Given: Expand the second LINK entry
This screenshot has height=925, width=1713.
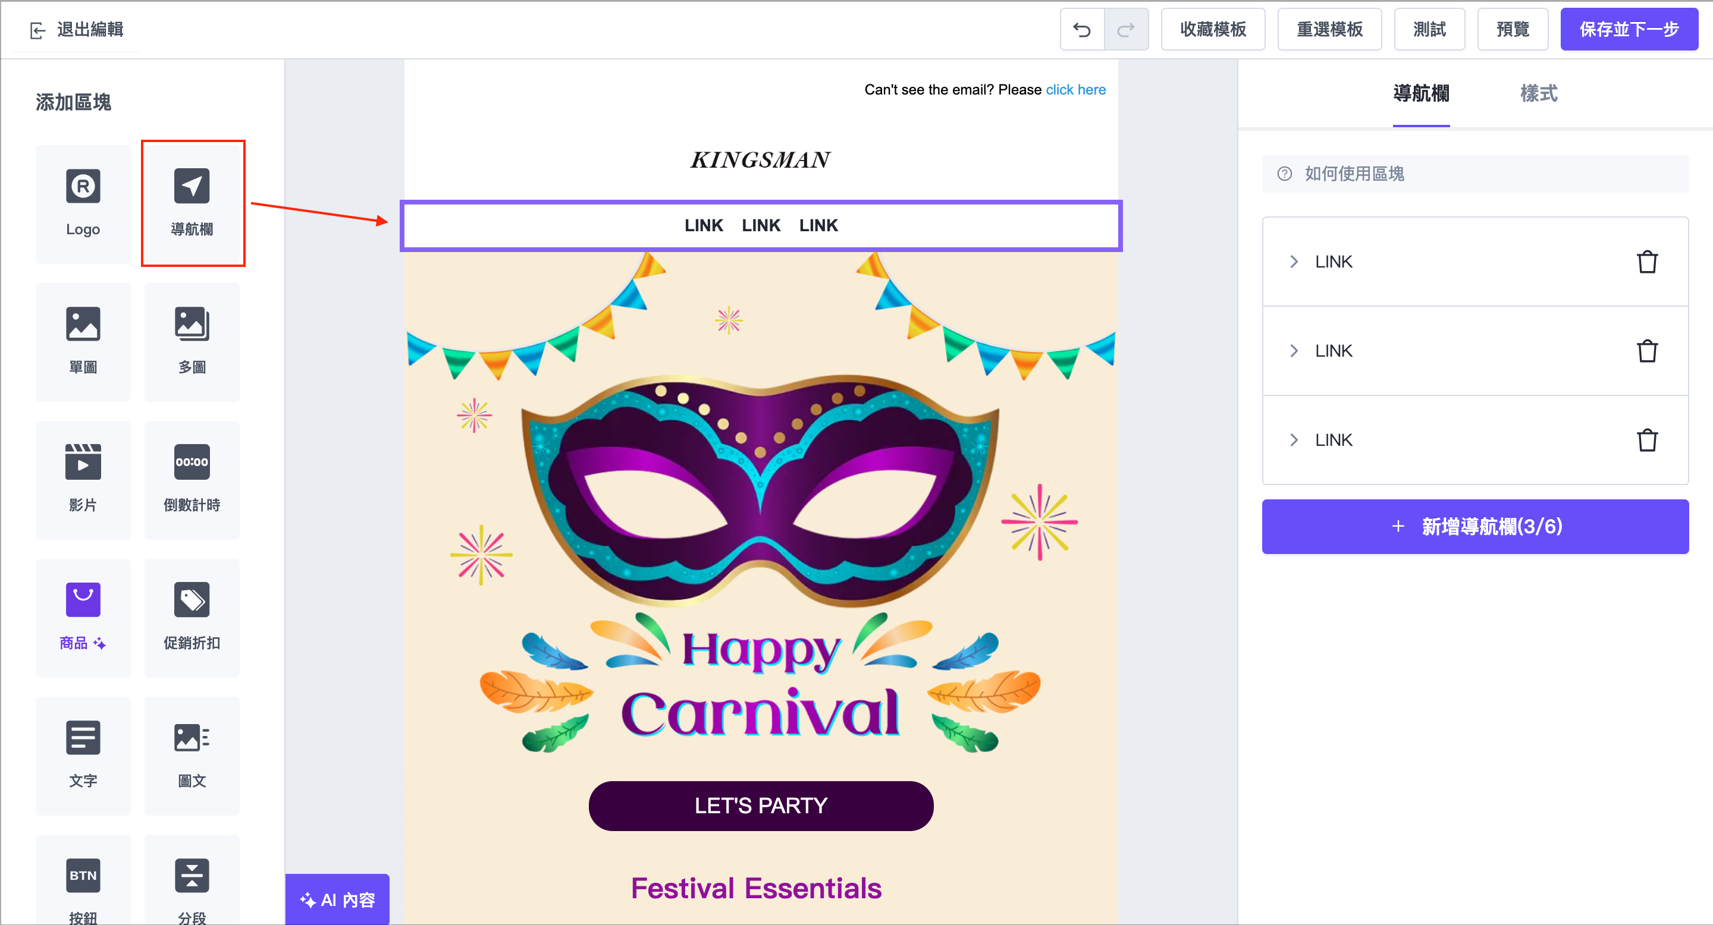Looking at the screenshot, I should point(1294,351).
